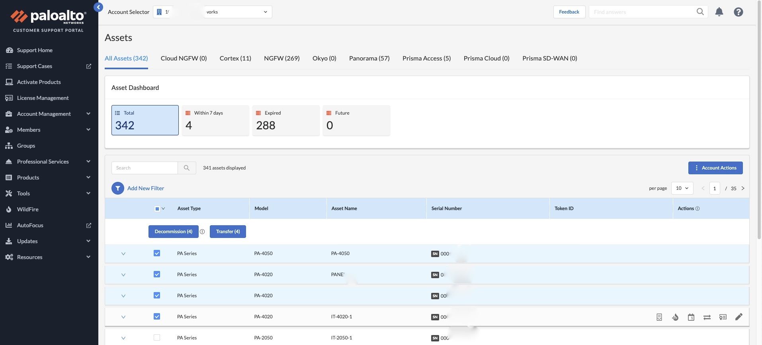
Task: Click the Account Actions button
Action: (x=715, y=168)
